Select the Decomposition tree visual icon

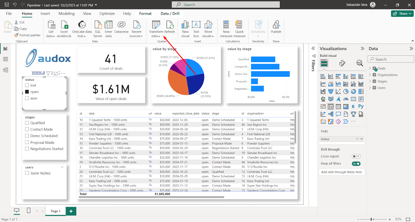(x=331, y=114)
